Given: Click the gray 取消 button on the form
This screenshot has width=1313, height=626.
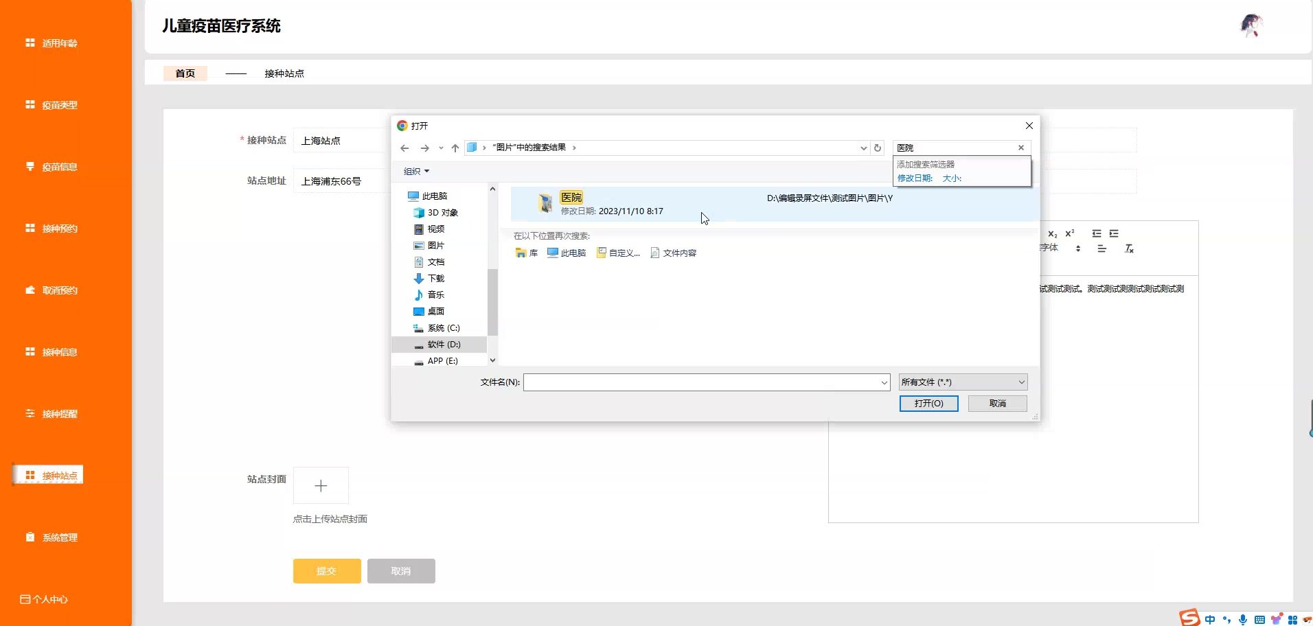Looking at the screenshot, I should click(401, 571).
